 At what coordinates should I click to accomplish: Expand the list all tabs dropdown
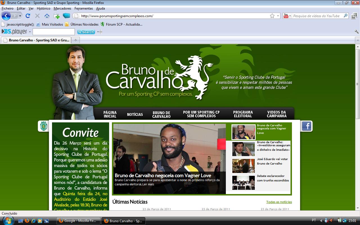[357, 40]
